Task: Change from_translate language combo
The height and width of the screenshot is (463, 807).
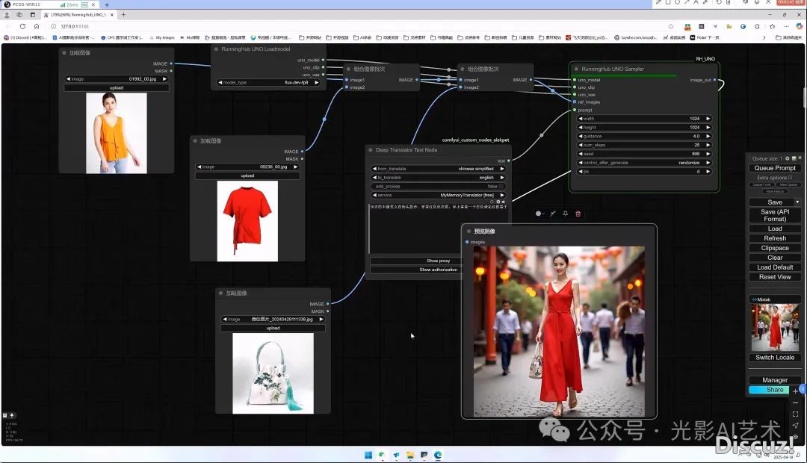Action: (438, 169)
